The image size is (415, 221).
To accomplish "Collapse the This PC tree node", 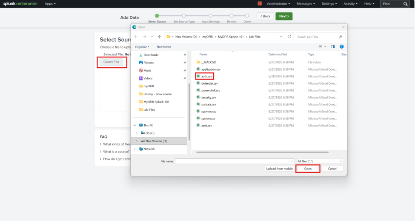I will (135, 126).
